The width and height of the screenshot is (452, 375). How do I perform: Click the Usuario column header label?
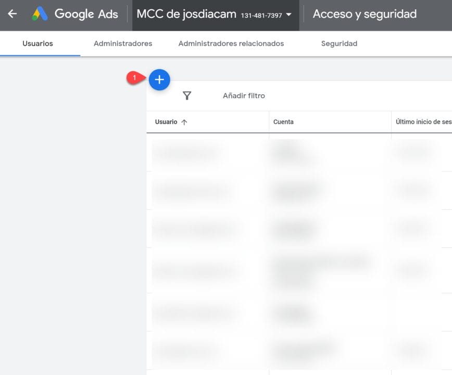click(x=166, y=122)
